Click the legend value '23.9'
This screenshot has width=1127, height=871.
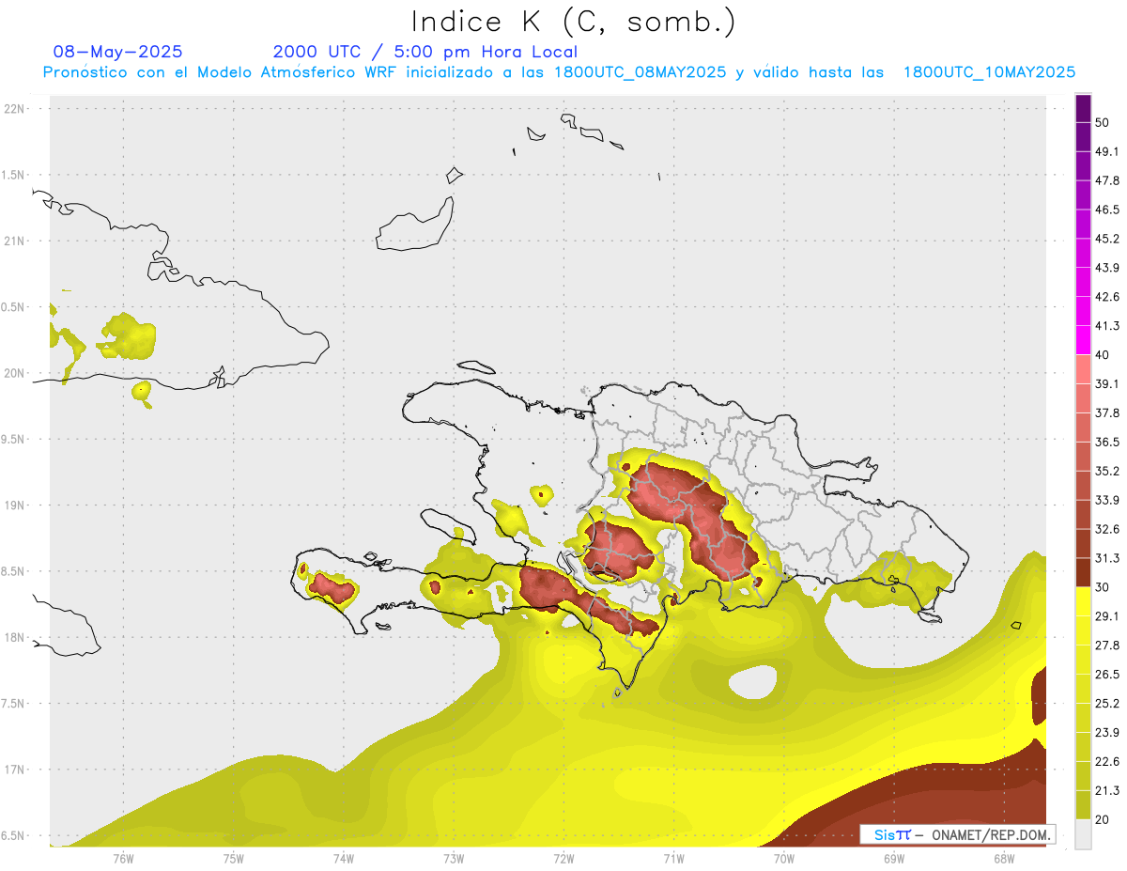coord(1106,733)
